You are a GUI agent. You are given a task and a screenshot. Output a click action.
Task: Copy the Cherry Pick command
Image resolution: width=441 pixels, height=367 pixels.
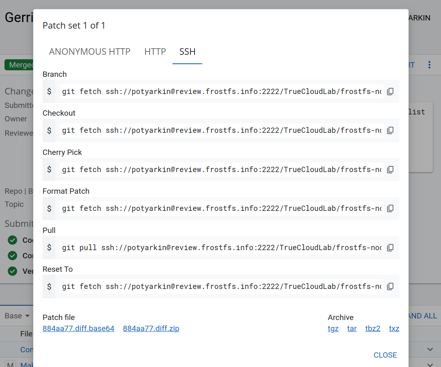coord(390,170)
